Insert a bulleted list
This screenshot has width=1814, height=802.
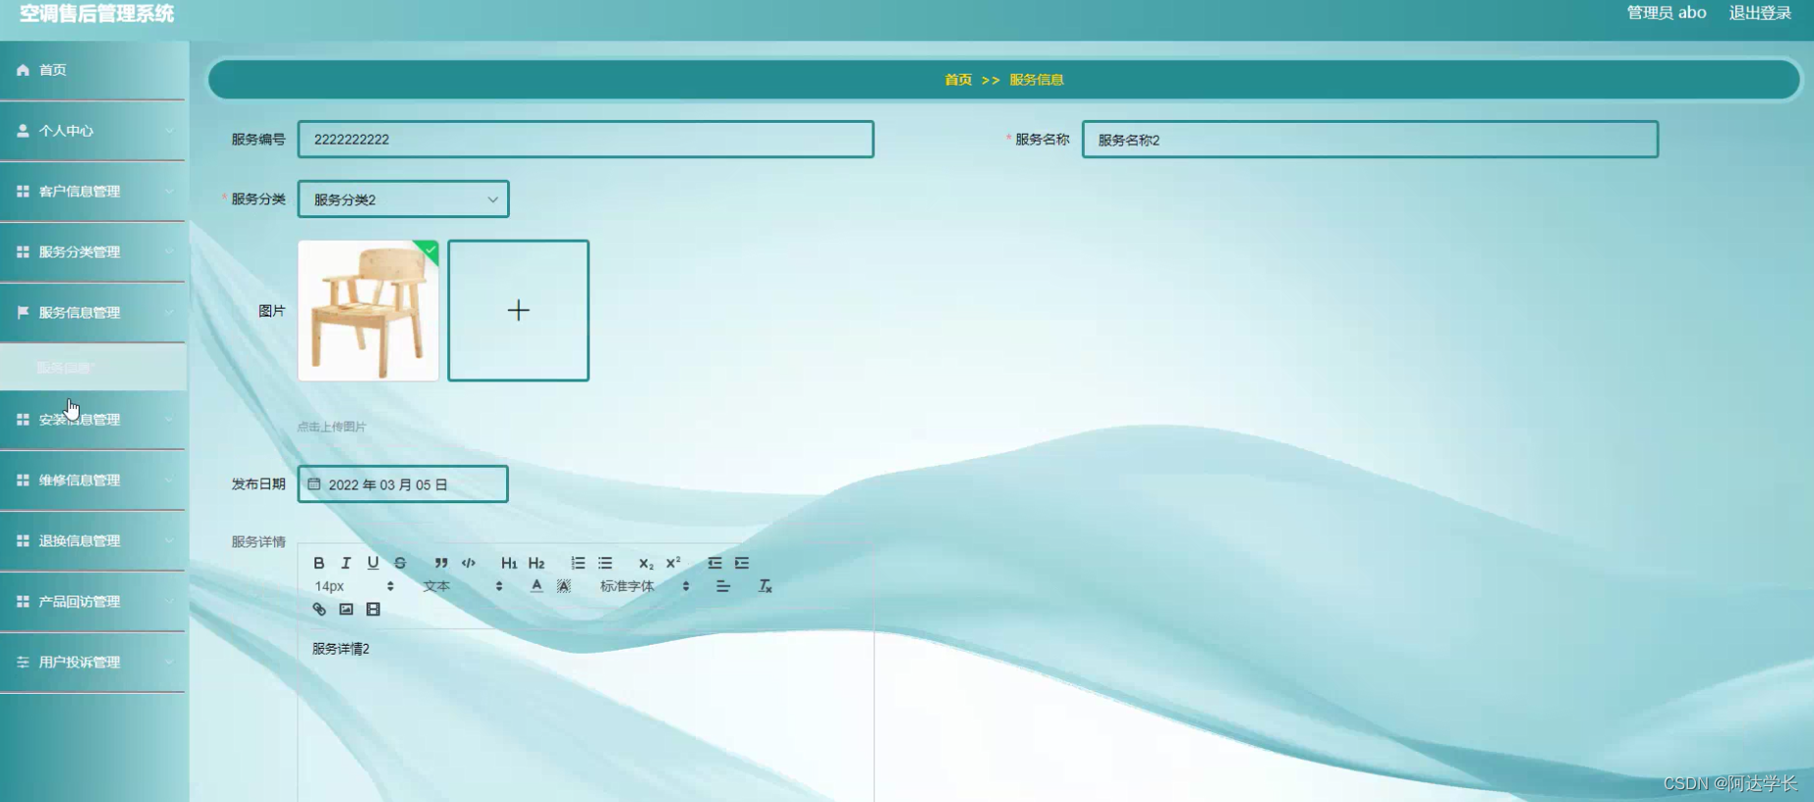[605, 563]
